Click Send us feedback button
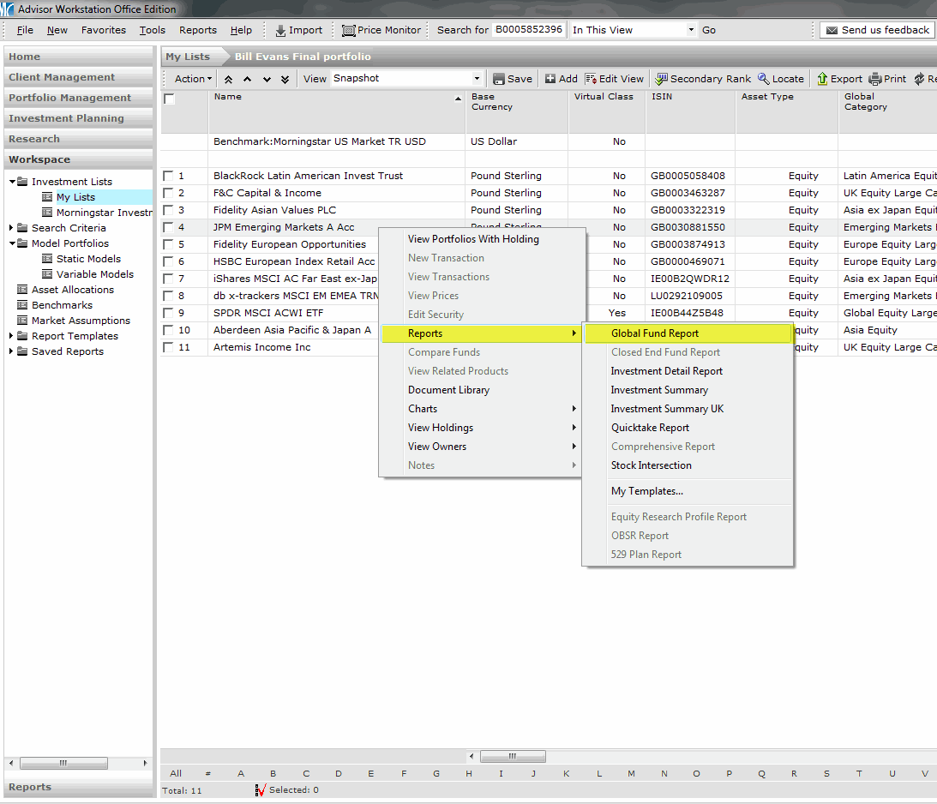 point(877,30)
